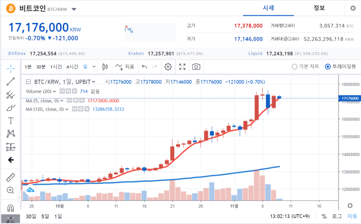
Task: Toggle the magnet snap mode
Action: pyautogui.click(x=10, y=208)
